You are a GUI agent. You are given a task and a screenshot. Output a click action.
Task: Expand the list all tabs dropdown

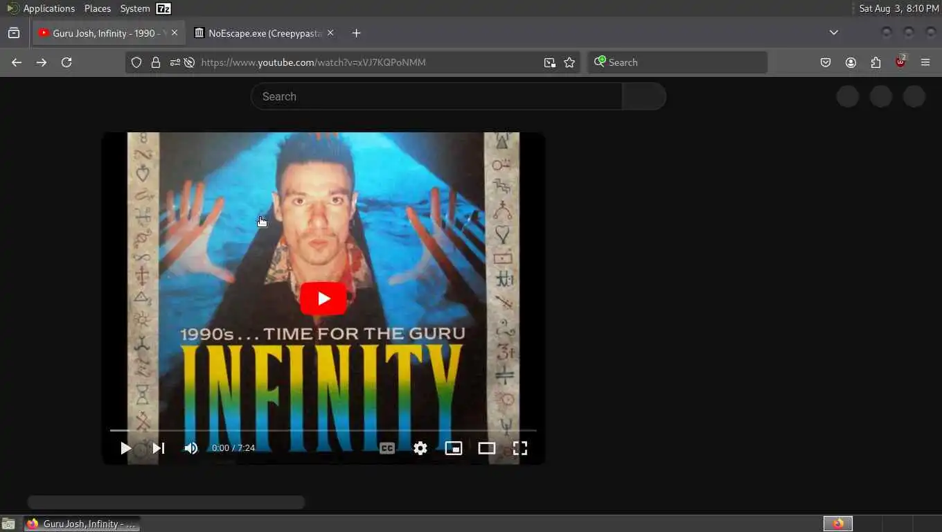click(x=834, y=33)
